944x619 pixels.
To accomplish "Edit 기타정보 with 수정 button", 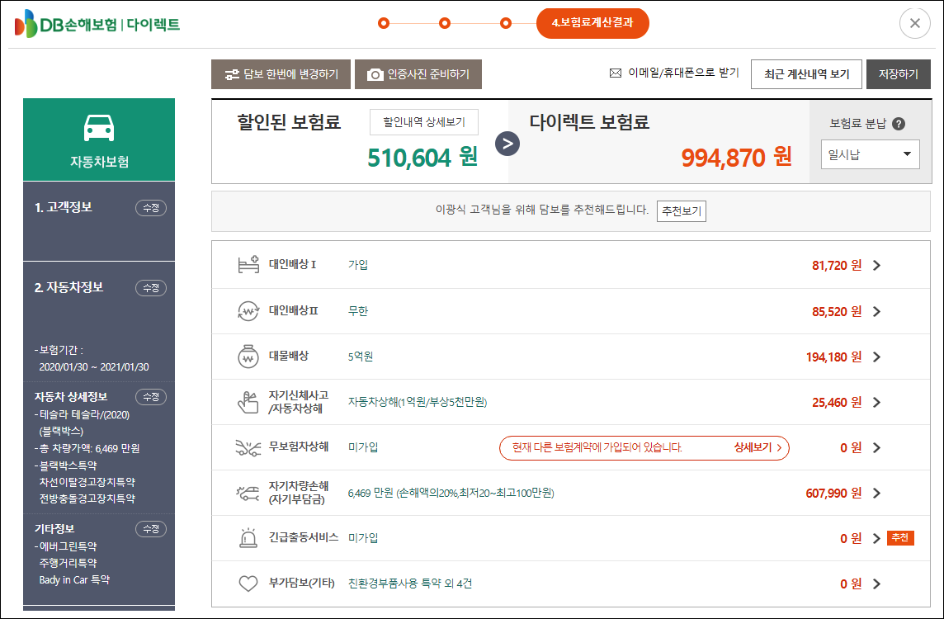I will [150, 529].
